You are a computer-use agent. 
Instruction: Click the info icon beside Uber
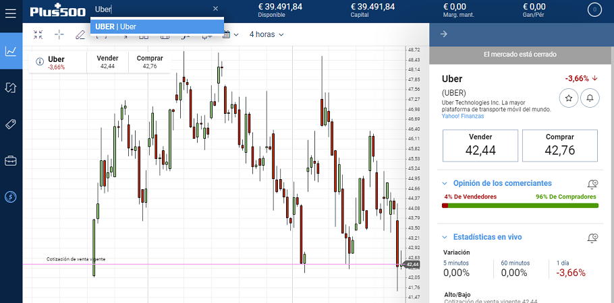click(x=40, y=61)
